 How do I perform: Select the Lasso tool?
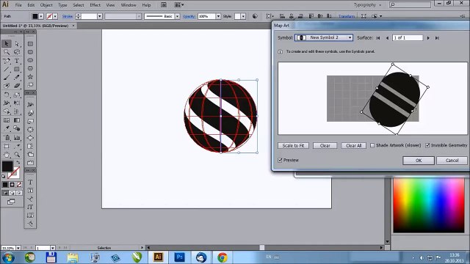(17, 52)
